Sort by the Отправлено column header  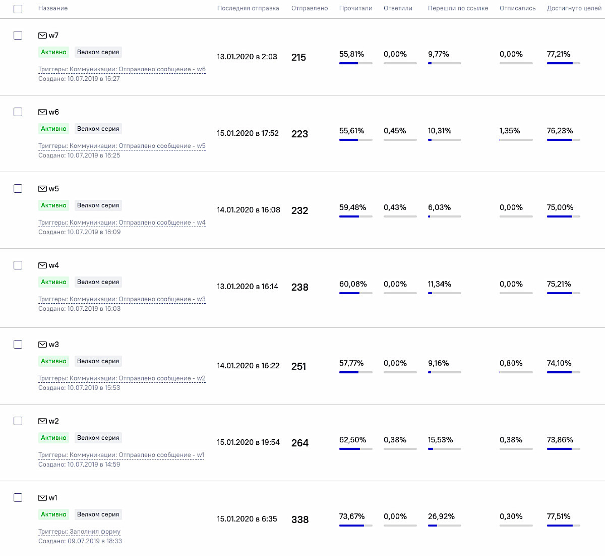click(309, 8)
